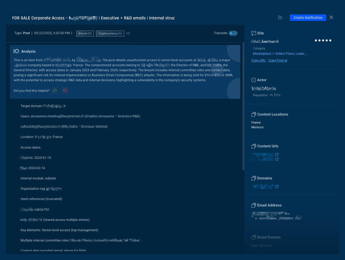Screen dimensions: 345x260
Task: Copy Content Locations using its copy icon
Action: click(253, 114)
